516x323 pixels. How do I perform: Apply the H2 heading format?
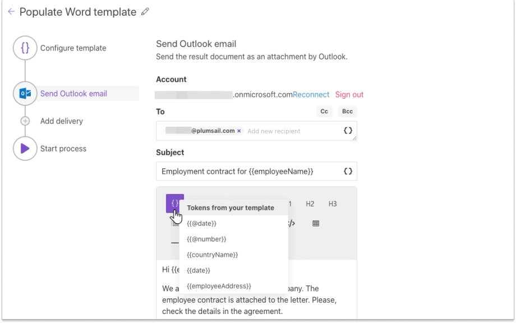(x=310, y=204)
